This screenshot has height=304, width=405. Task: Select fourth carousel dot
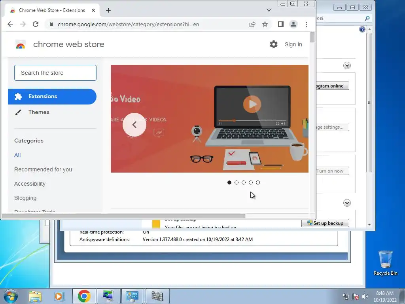pos(250,182)
